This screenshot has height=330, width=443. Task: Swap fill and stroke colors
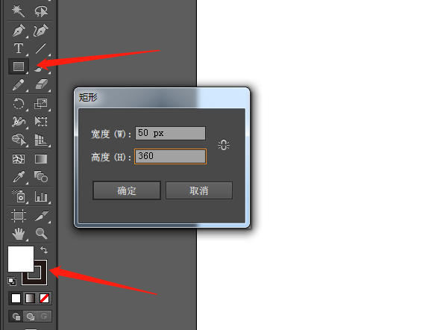coord(44,250)
